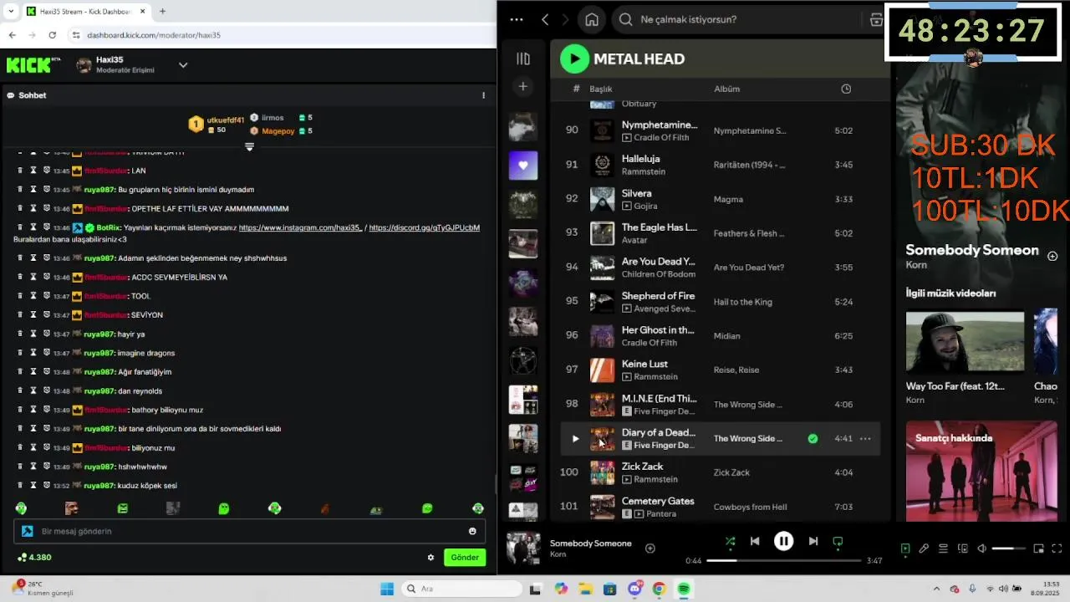Open the Instagram haxi35 link in chat
The width and height of the screenshot is (1070, 602).
[x=300, y=227]
